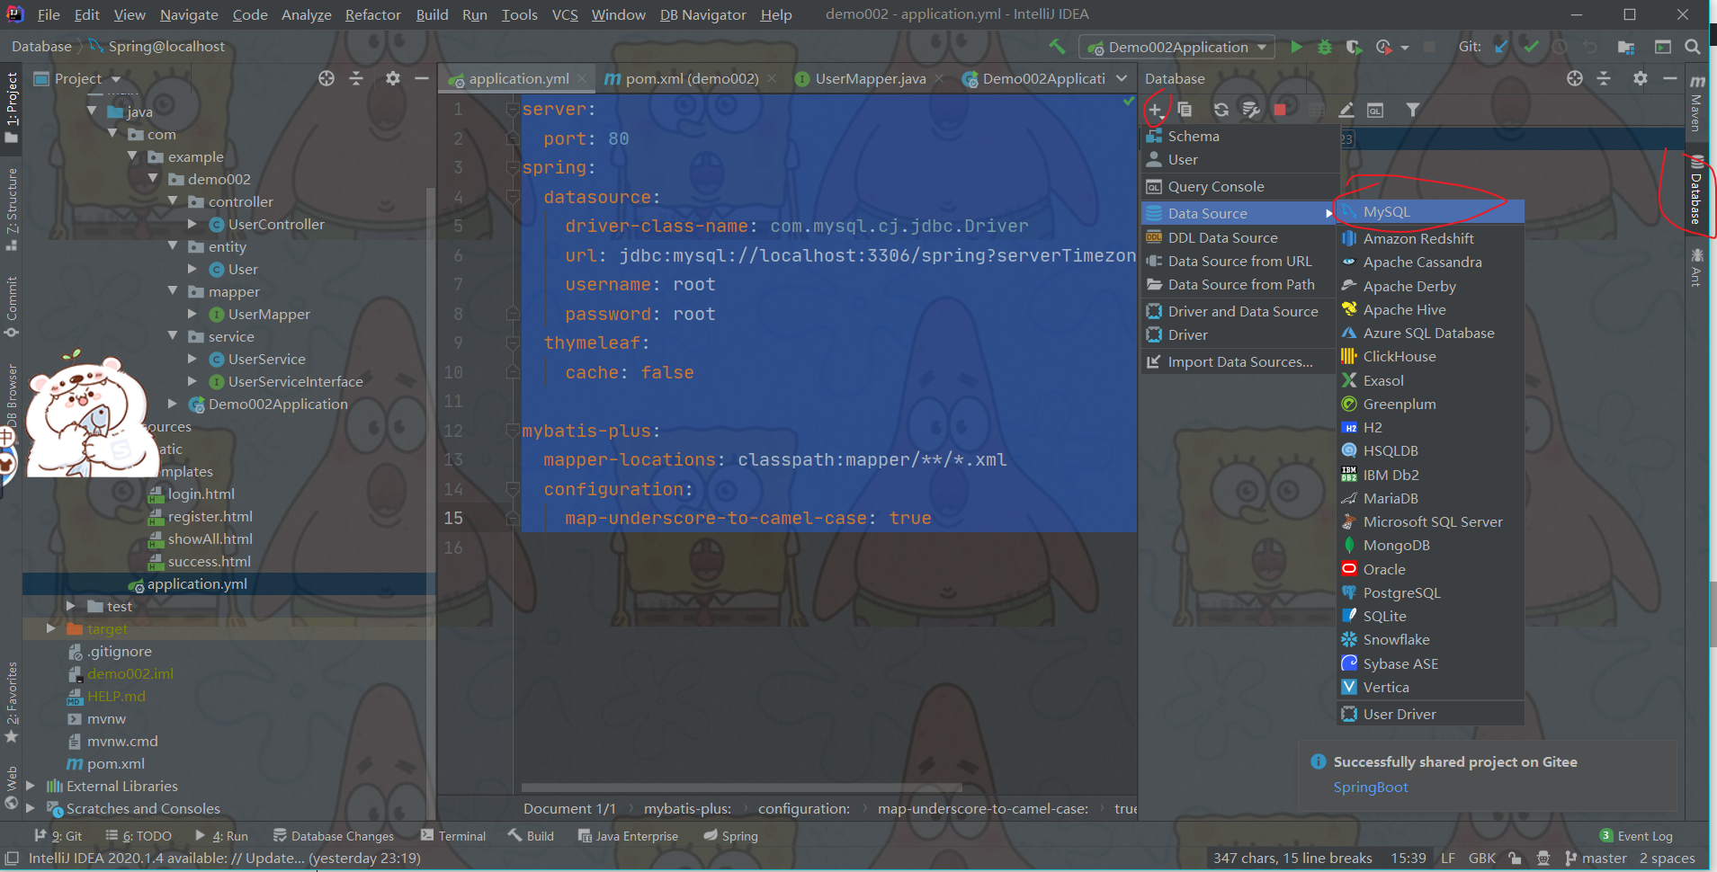Expand External Libraries tree node

point(31,786)
